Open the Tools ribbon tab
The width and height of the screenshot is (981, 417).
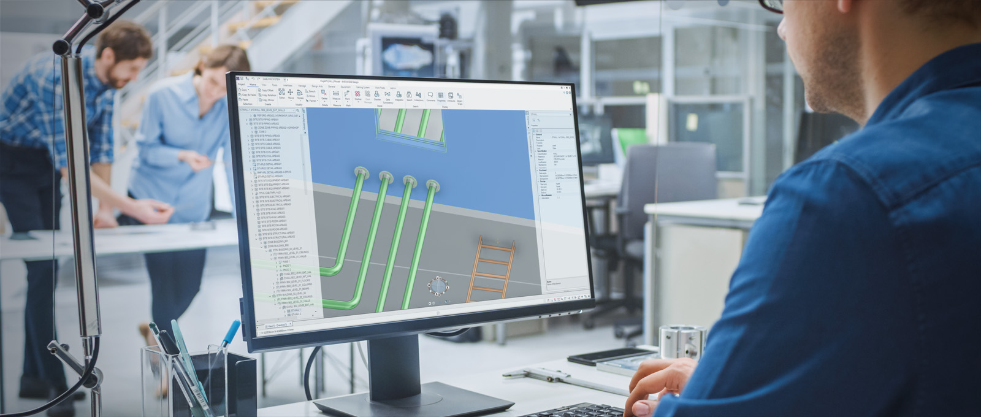pos(275,85)
